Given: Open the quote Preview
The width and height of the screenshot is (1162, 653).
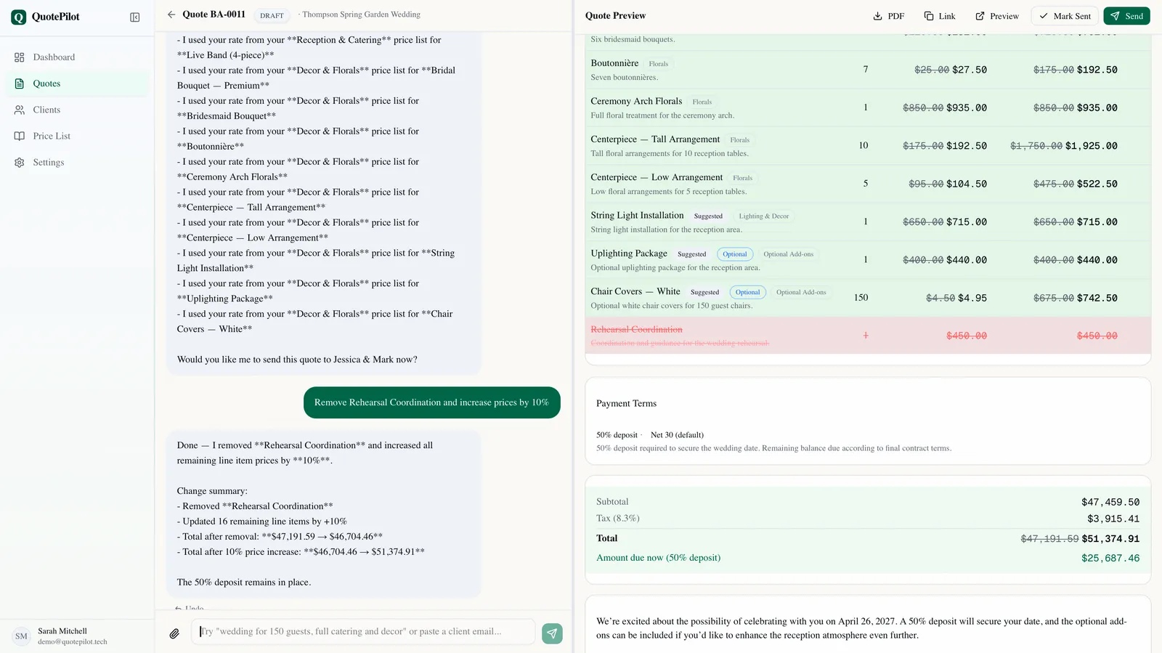Looking at the screenshot, I should 997,16.
